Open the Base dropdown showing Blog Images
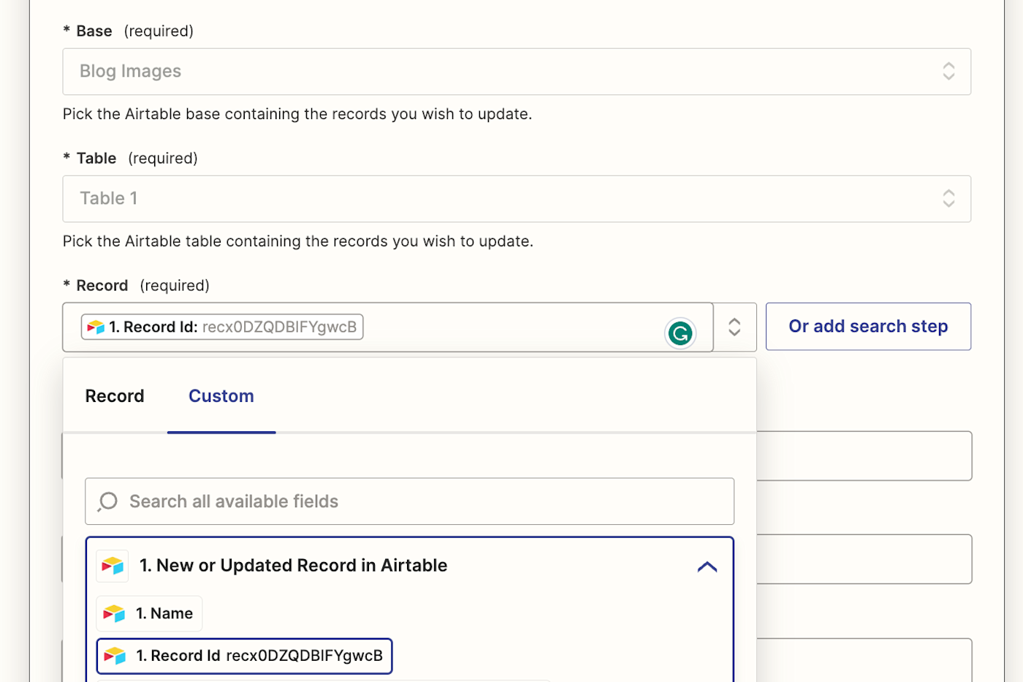 (x=517, y=72)
